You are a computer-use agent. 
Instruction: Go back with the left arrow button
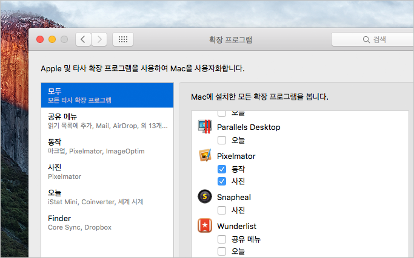point(83,39)
